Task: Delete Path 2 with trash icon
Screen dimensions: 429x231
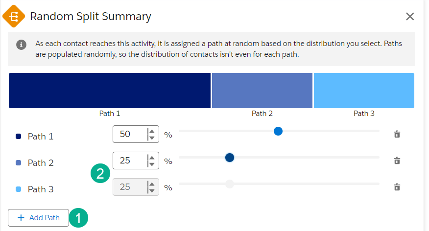Action: pos(397,161)
